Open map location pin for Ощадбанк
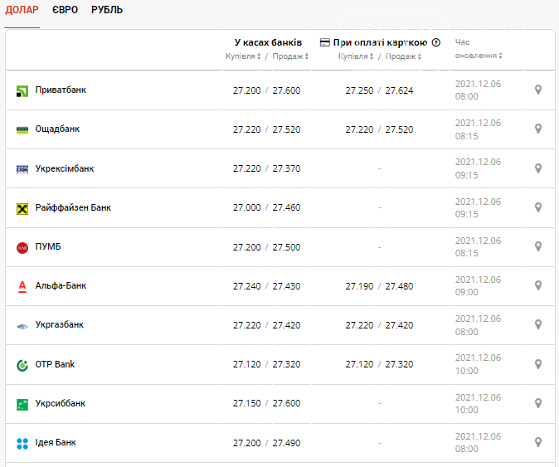The image size is (559, 467). coord(538,129)
